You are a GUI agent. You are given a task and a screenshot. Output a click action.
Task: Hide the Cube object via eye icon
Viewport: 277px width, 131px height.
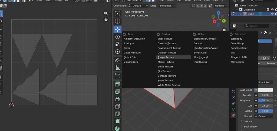272,14
